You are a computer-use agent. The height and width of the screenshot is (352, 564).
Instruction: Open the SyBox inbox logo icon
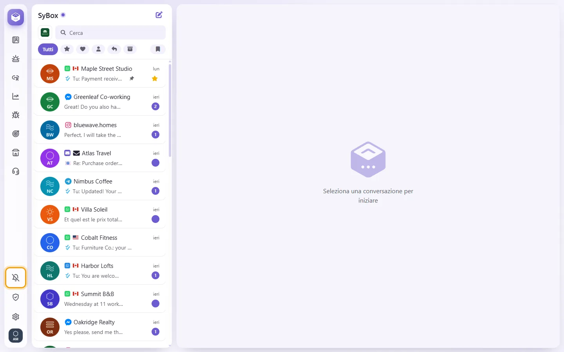pos(16,17)
